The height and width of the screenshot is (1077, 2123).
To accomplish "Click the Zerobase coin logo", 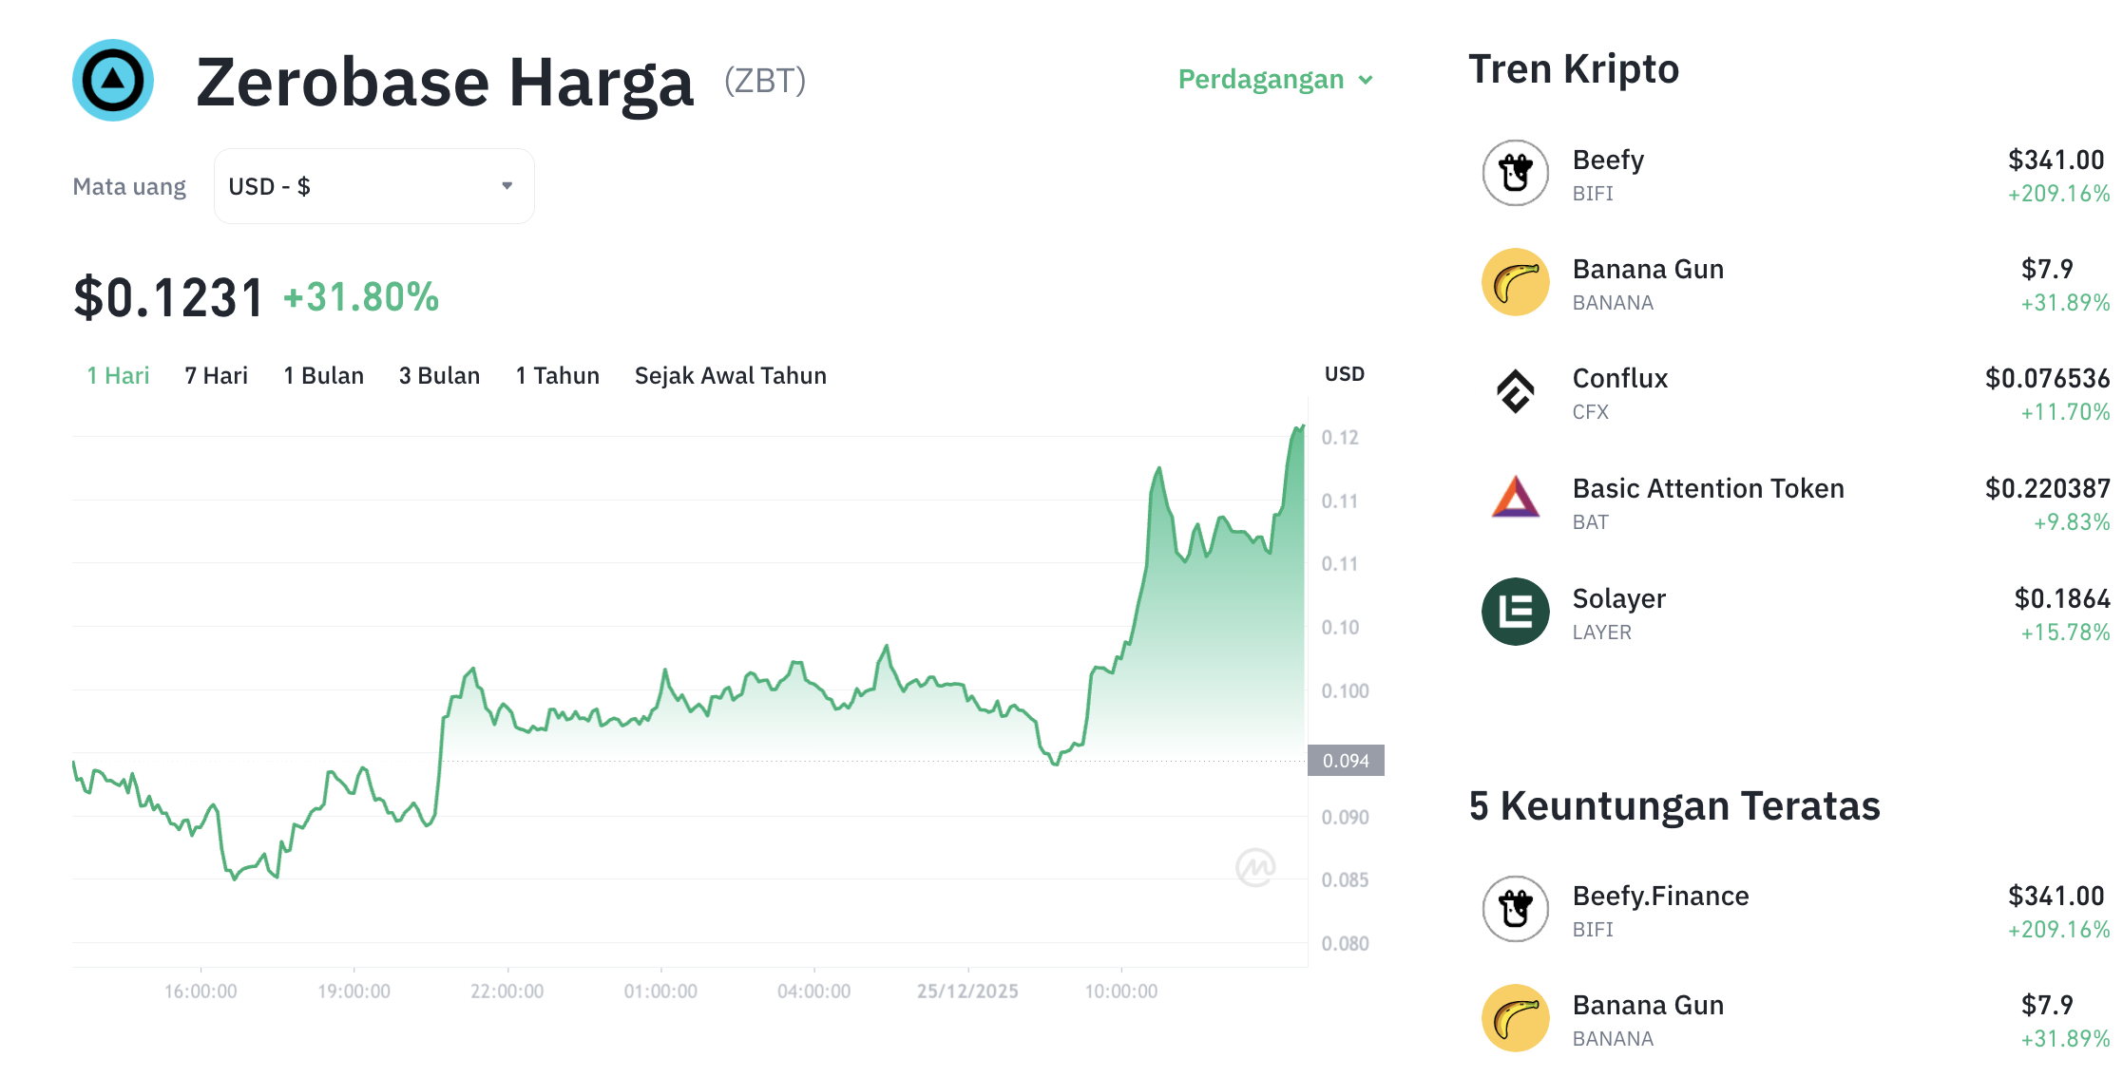I will 112,81.
